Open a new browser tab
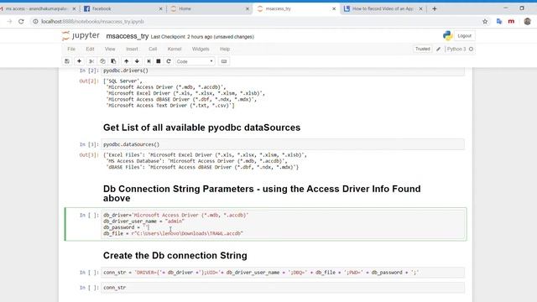Viewport: 537px width, 302px height. (x=435, y=9)
